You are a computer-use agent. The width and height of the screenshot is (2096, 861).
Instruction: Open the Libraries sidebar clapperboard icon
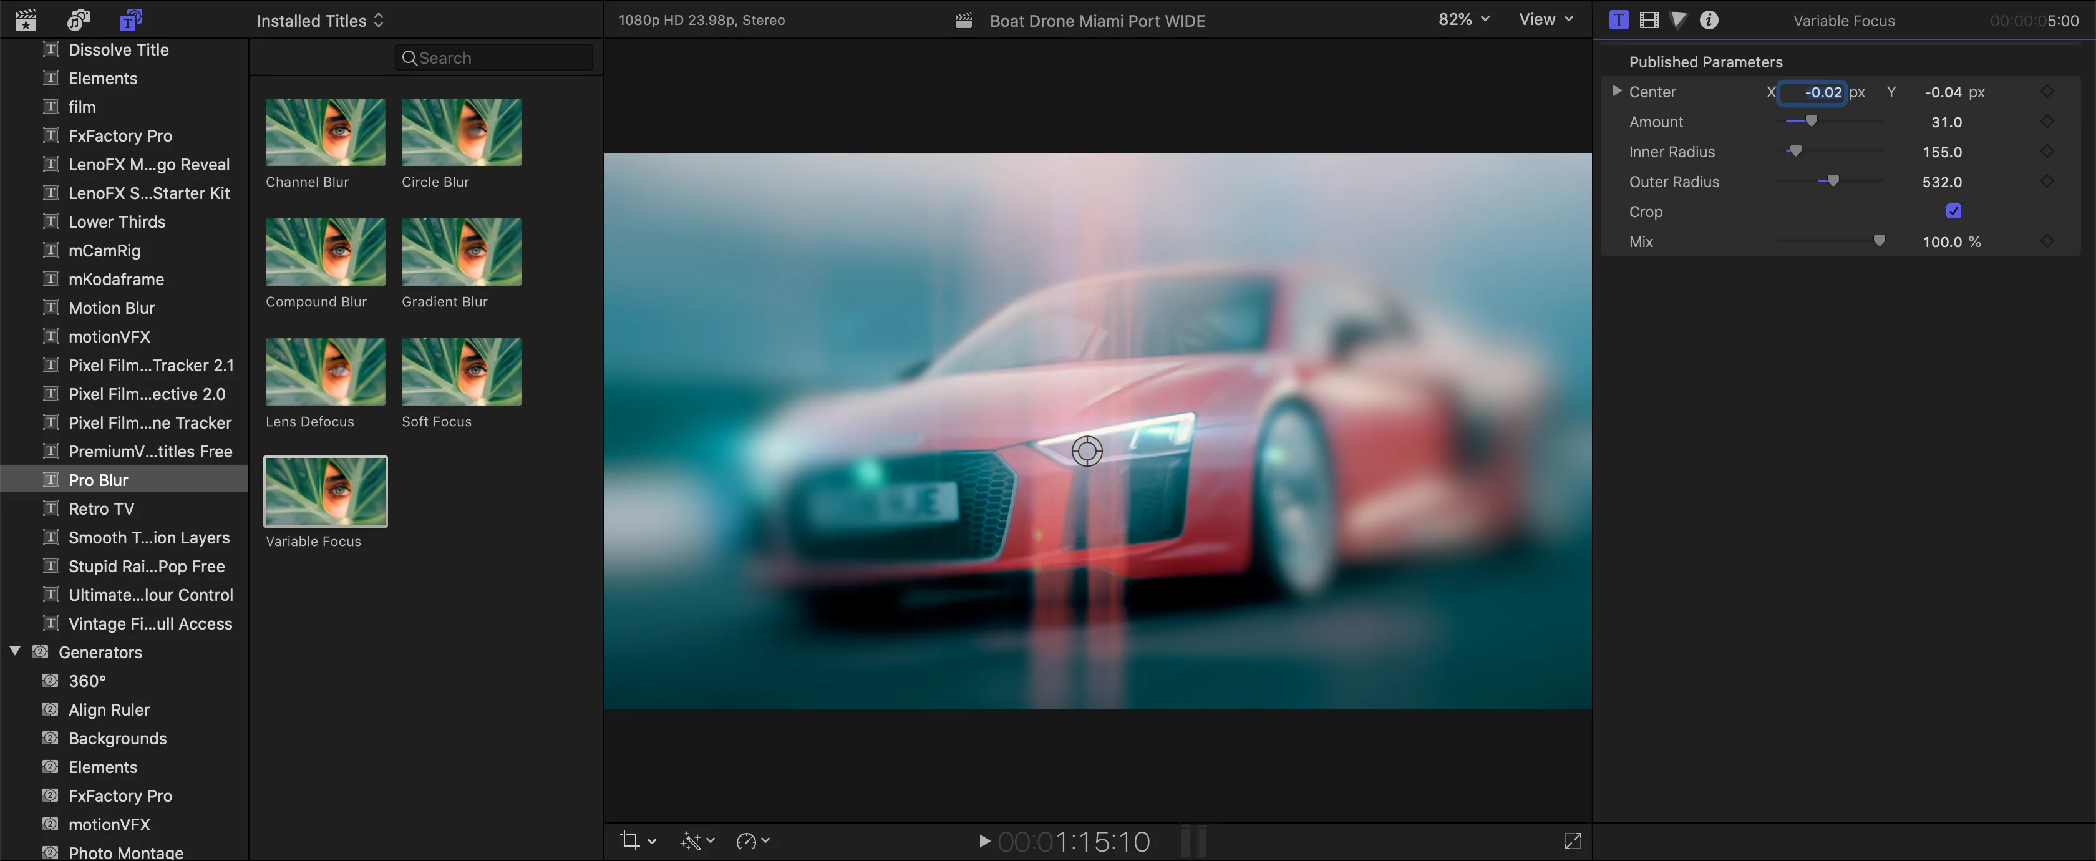[26, 19]
